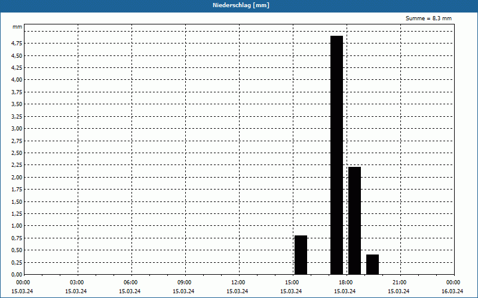
Task: Click the 0,8 mm bar after 15:00
Action: coord(301,255)
